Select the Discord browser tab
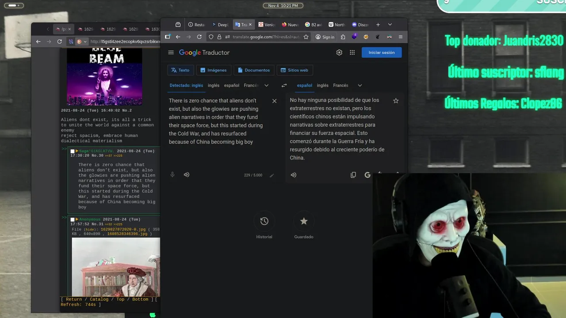Screen dimensions: 566x318 pos(360,25)
